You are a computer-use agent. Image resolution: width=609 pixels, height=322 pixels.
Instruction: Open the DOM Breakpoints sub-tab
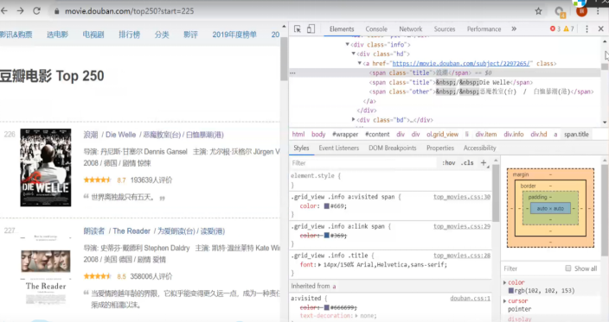pos(392,148)
